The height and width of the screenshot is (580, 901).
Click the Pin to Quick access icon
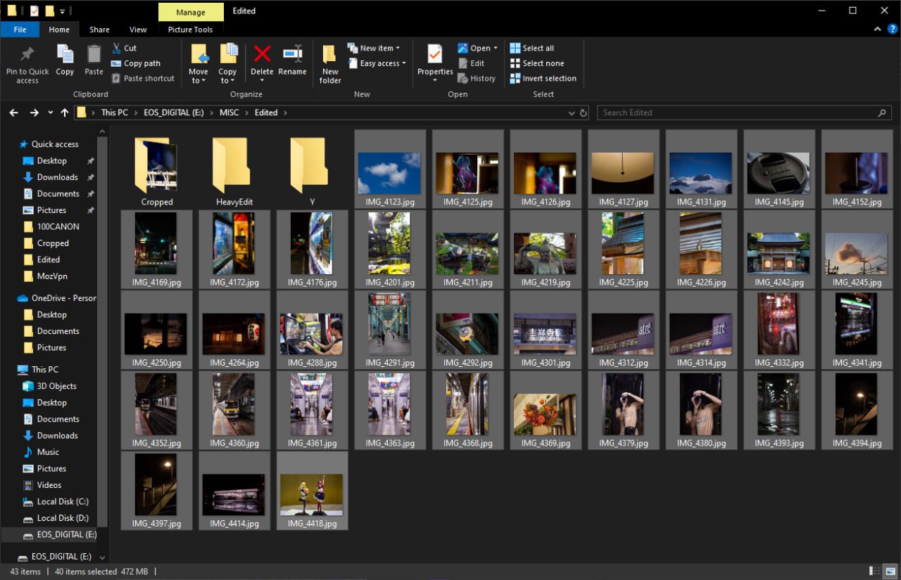coord(27,55)
